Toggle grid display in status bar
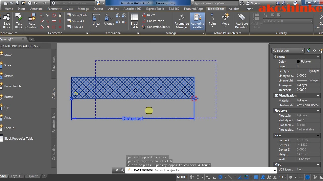This screenshot has height=181, width=323. 192,177
